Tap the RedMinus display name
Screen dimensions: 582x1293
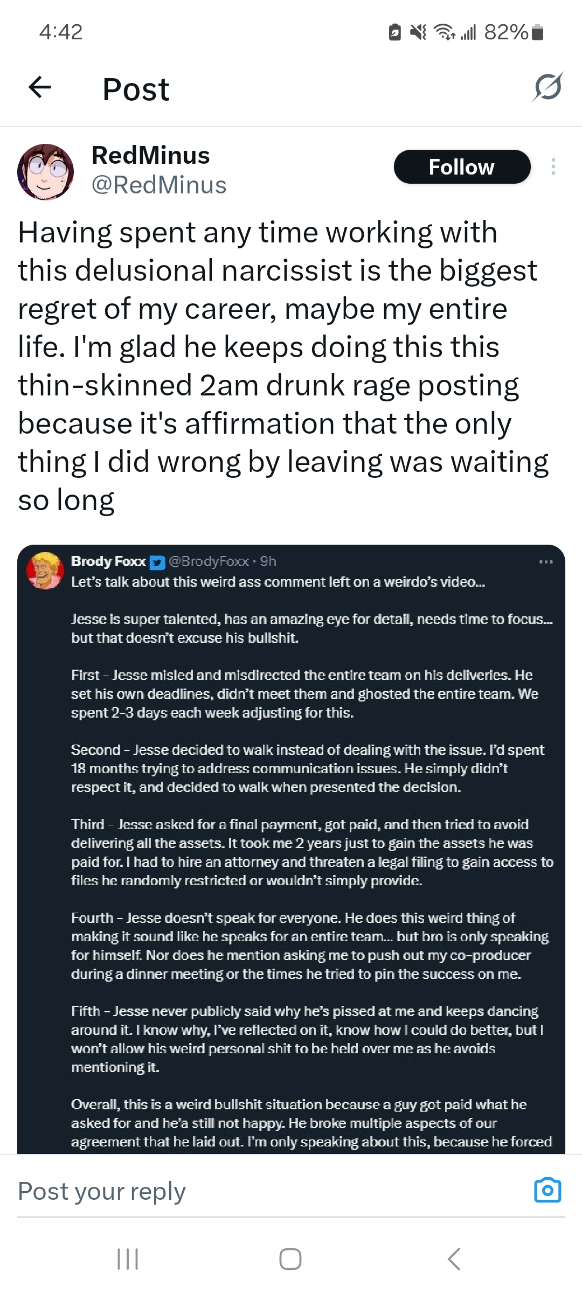click(151, 156)
